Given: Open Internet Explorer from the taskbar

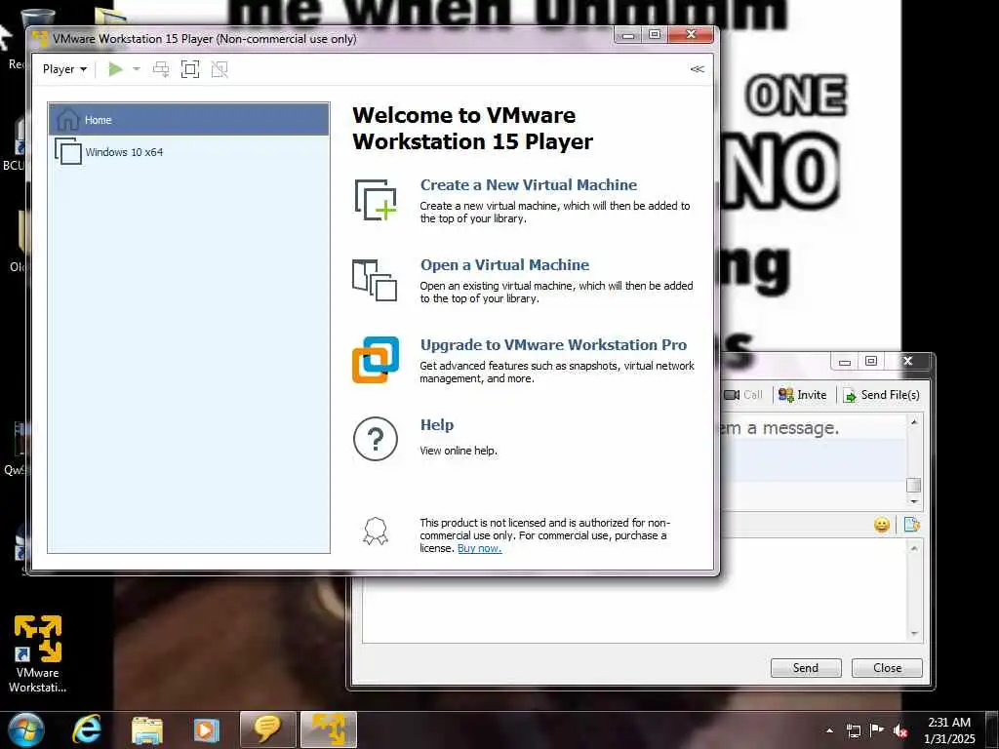Looking at the screenshot, I should [87, 729].
